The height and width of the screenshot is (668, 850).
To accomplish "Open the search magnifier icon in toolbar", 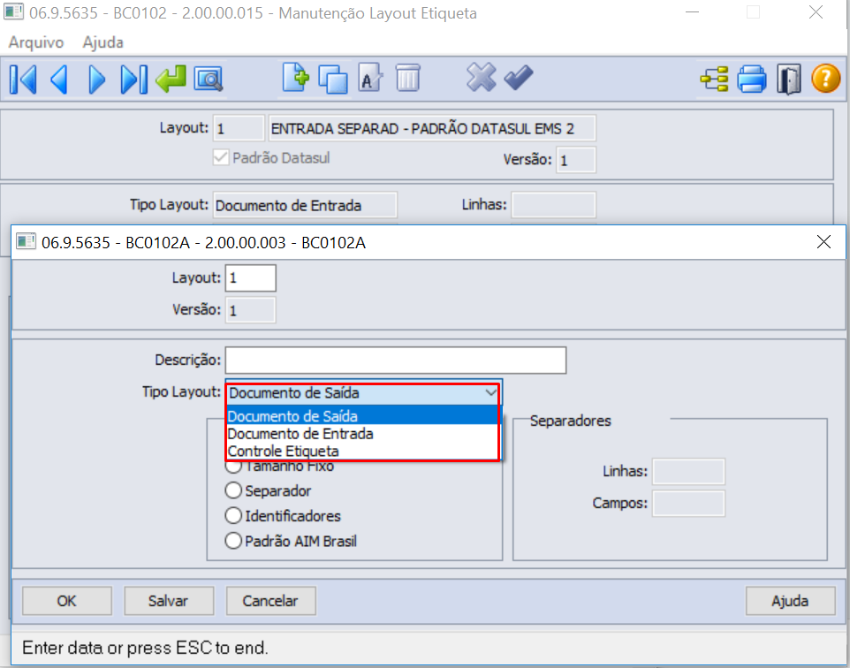I will pos(209,80).
